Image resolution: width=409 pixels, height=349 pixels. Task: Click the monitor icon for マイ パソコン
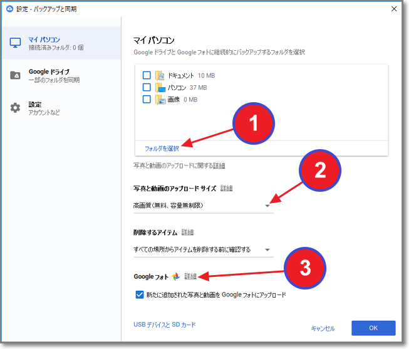[16, 43]
